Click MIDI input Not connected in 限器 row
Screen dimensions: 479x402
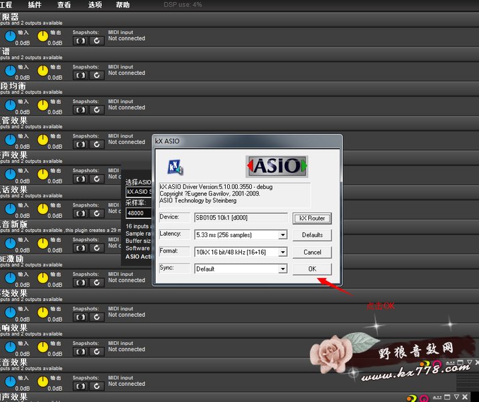127,36
